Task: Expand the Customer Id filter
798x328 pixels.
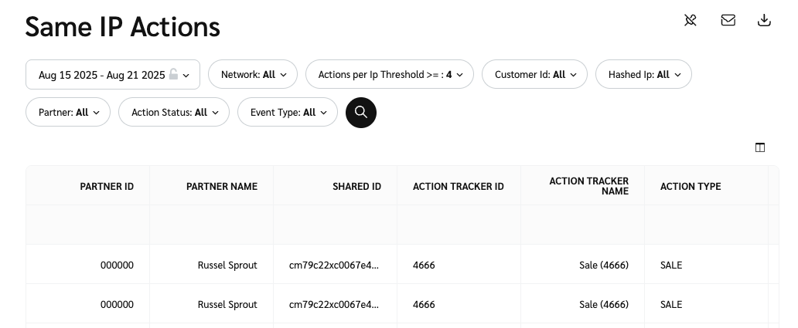Action: 534,75
